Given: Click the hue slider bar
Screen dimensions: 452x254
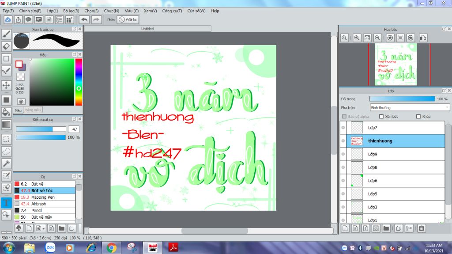Looking at the screenshot, I should [79, 82].
